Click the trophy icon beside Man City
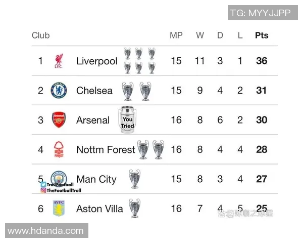The height and width of the screenshot is (243, 303). click(134, 179)
